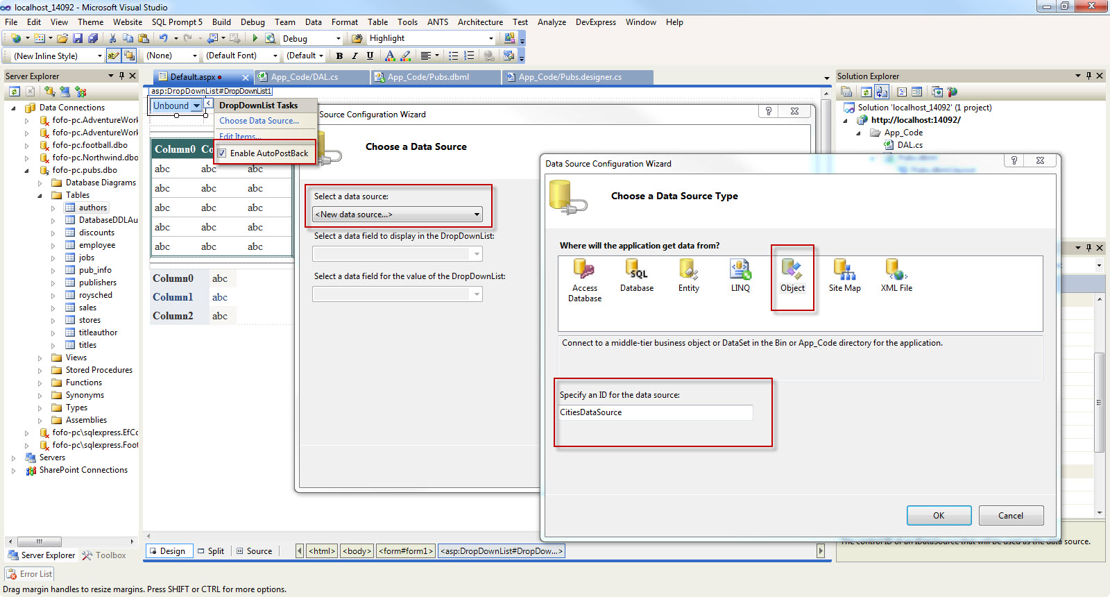
Task: Open the Architecture menu
Action: pos(480,22)
